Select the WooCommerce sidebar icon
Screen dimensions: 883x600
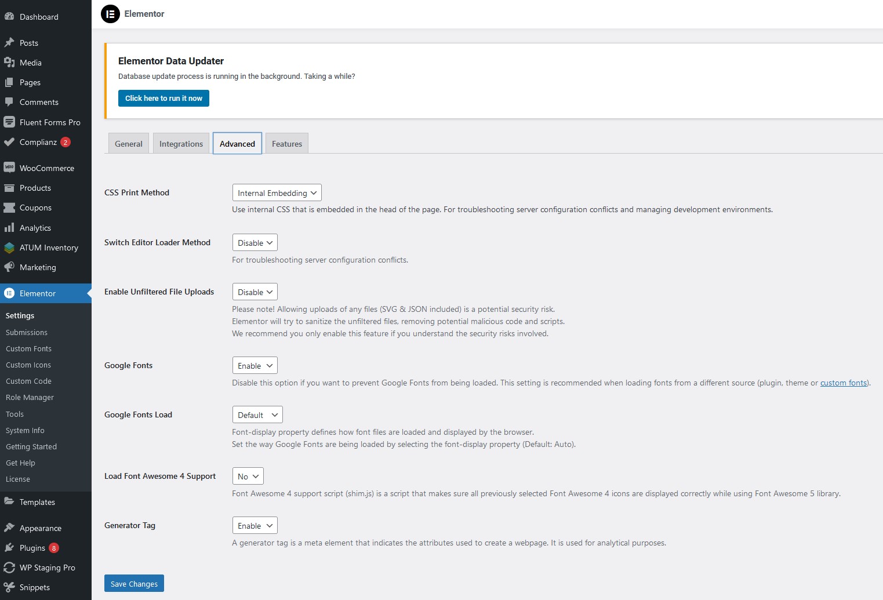(x=9, y=168)
